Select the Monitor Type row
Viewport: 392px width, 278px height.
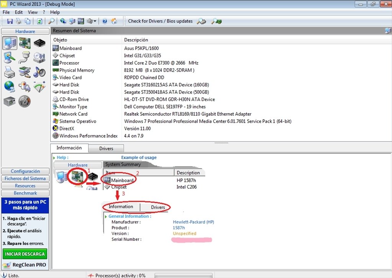point(221,107)
